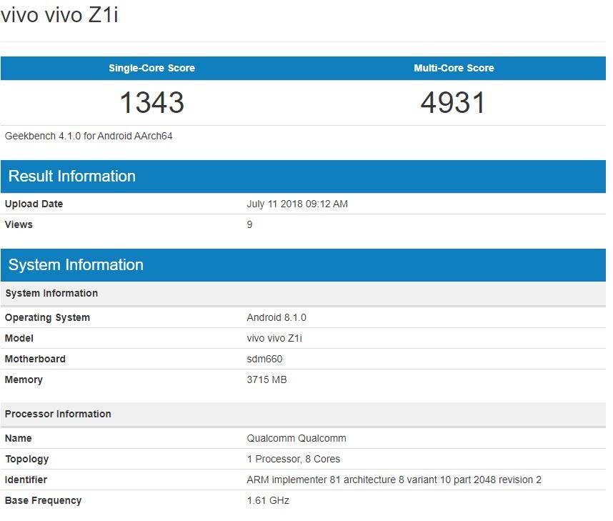The width and height of the screenshot is (613, 521).
Task: Click the 1 Processor, 8 Cores topology value
Action: click(294, 459)
